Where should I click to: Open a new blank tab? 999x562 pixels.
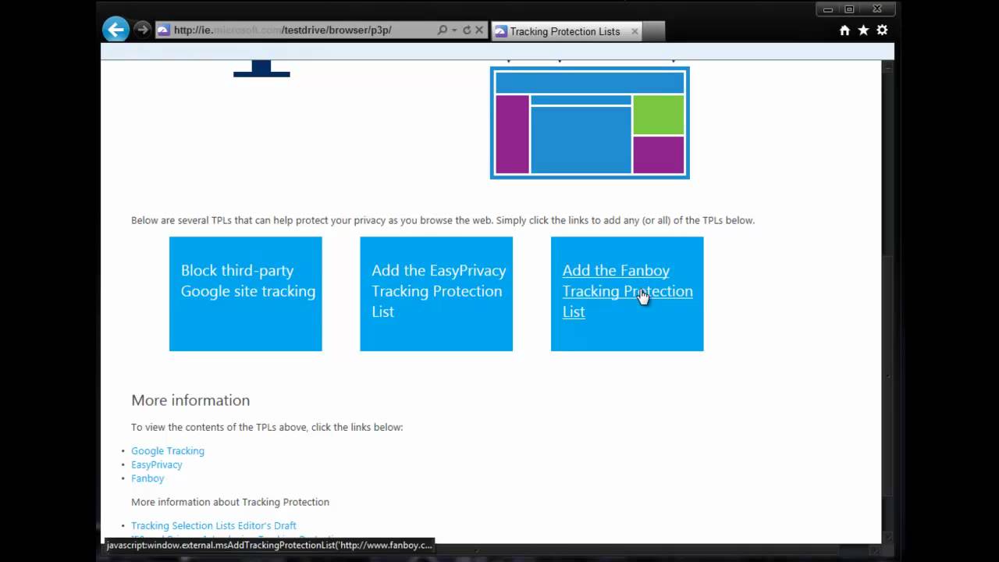coord(653,31)
